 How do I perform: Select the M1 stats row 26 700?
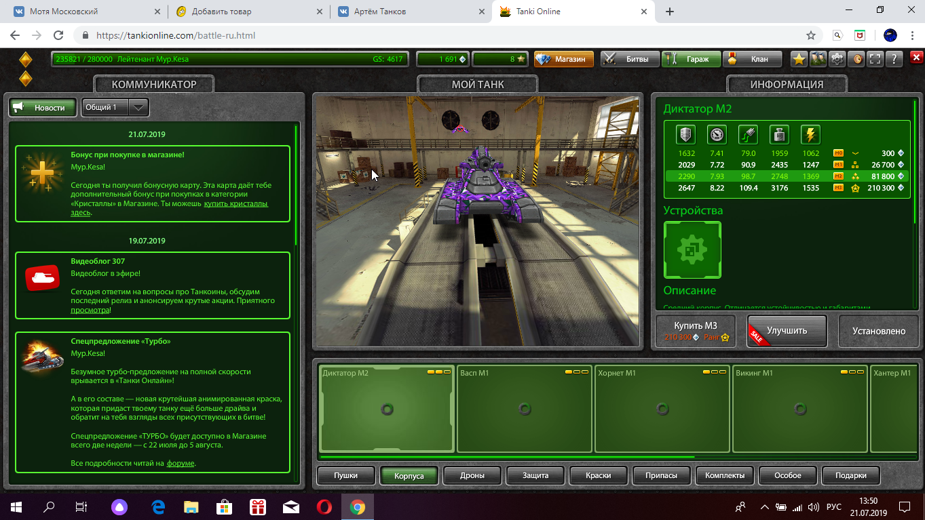787,165
